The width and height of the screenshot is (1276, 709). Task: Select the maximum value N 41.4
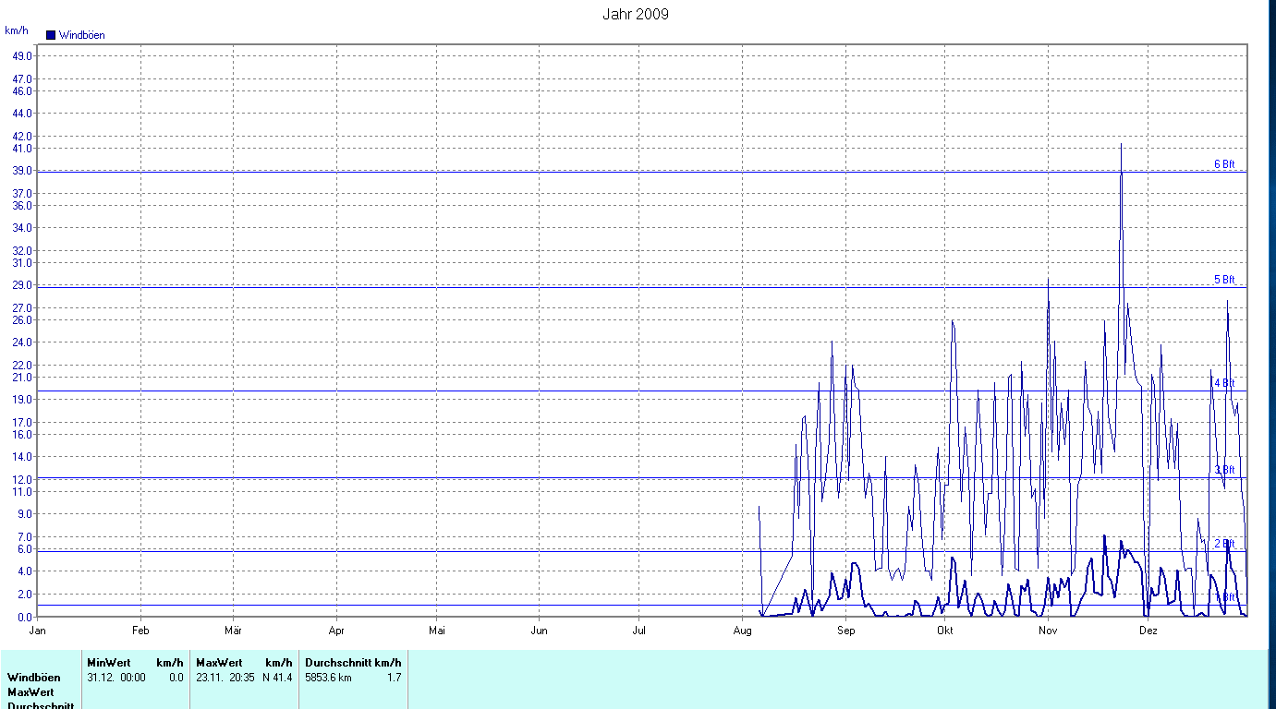[x=277, y=678]
